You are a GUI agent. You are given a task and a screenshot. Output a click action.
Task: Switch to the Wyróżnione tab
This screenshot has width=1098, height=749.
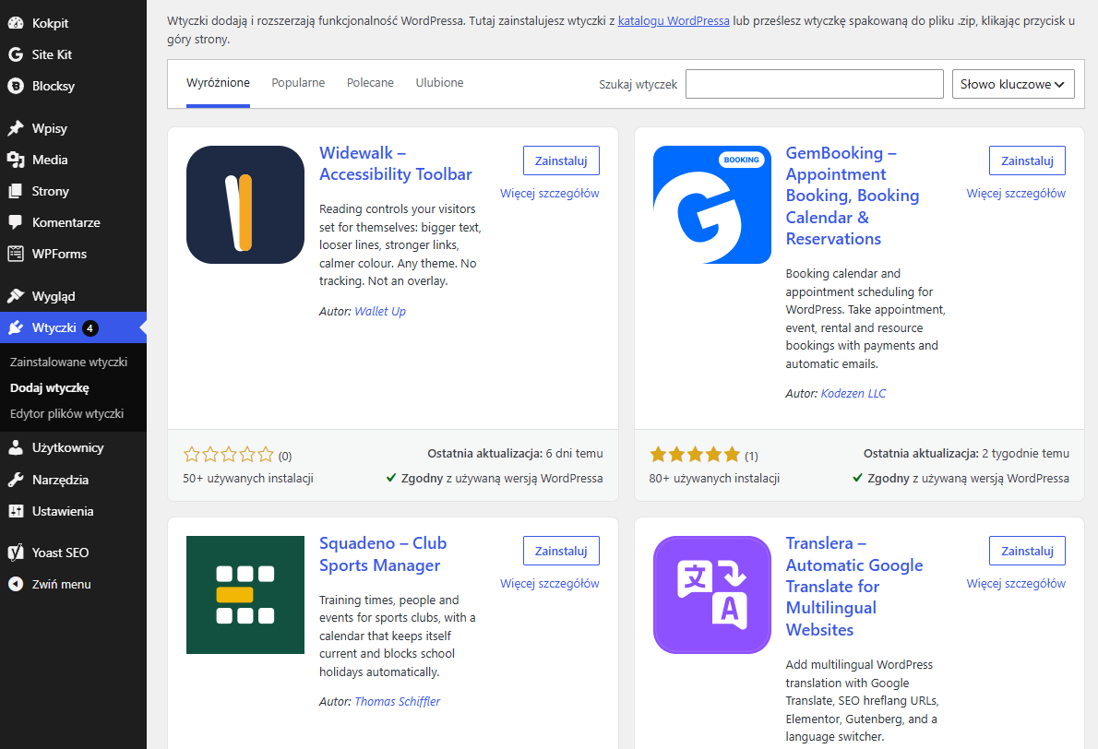(218, 83)
